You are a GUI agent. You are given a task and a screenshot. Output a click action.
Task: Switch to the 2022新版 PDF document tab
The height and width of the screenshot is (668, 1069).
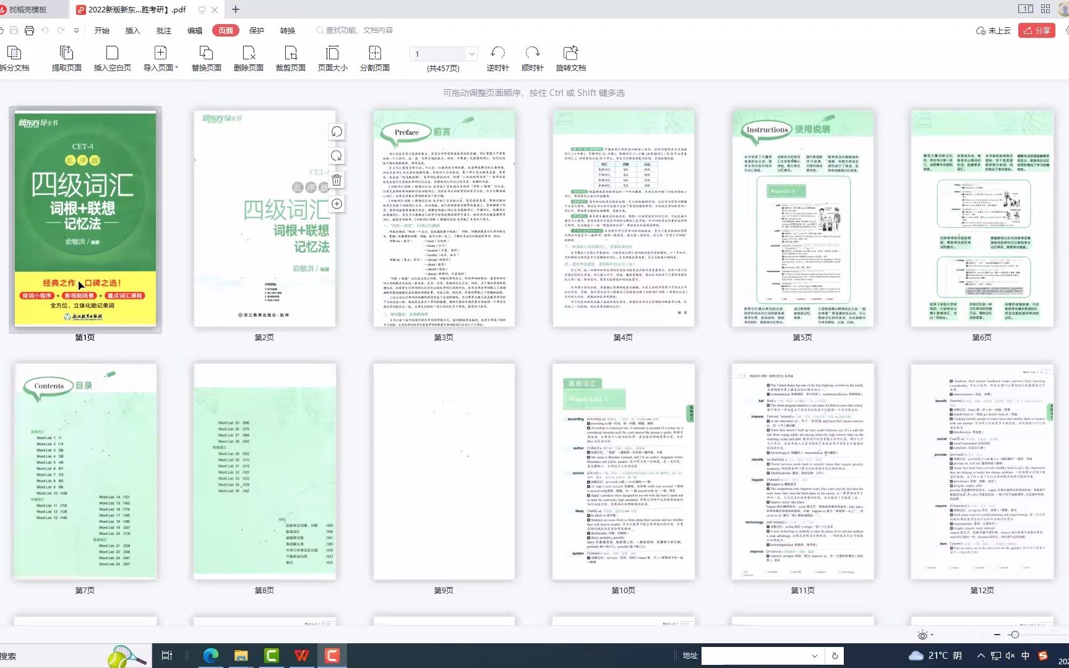point(137,9)
